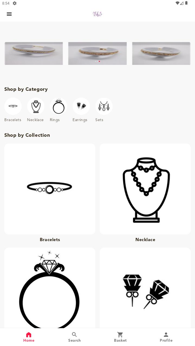Image resolution: width=195 pixels, height=346 pixels.
Task: Tap the right carousel bracelet banner
Action: [x=161, y=53]
